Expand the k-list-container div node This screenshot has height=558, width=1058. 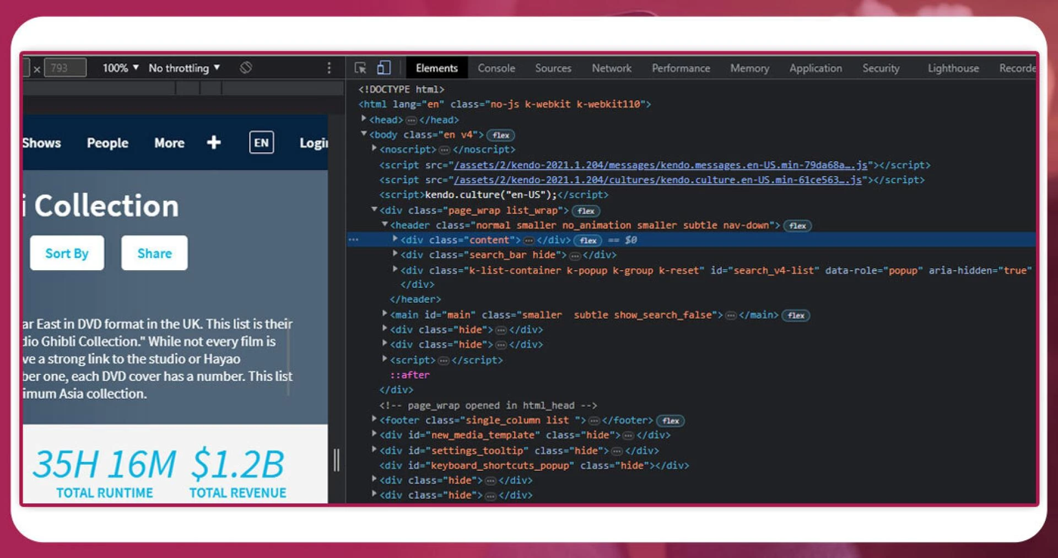pos(395,269)
